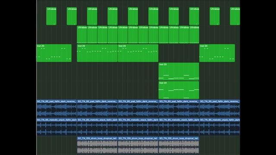Select the last Ultrabeat region on the top track
This screenshot has width=276, height=155.
[x=235, y=16]
